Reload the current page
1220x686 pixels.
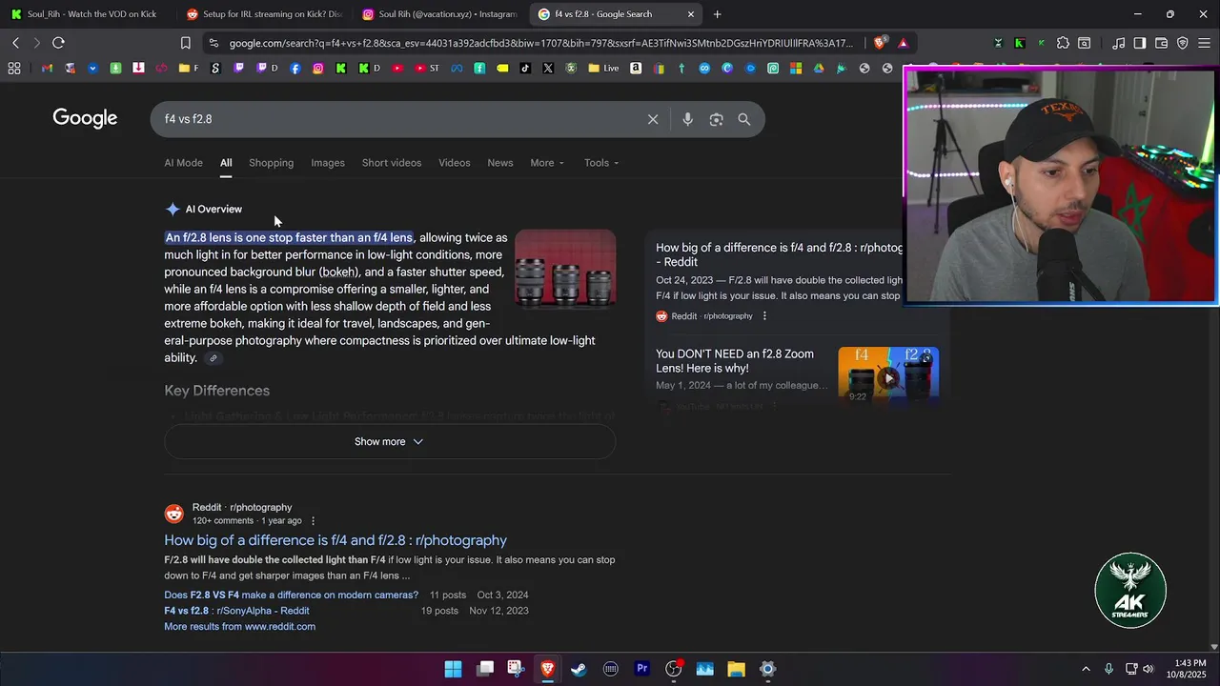click(x=58, y=43)
